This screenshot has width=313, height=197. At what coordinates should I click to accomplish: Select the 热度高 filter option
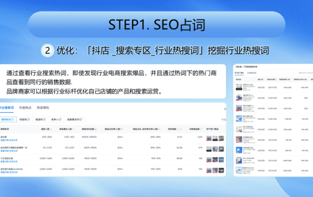point(24,119)
